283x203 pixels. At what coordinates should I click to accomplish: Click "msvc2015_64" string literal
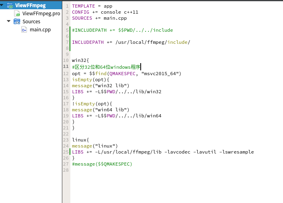(x=160, y=74)
